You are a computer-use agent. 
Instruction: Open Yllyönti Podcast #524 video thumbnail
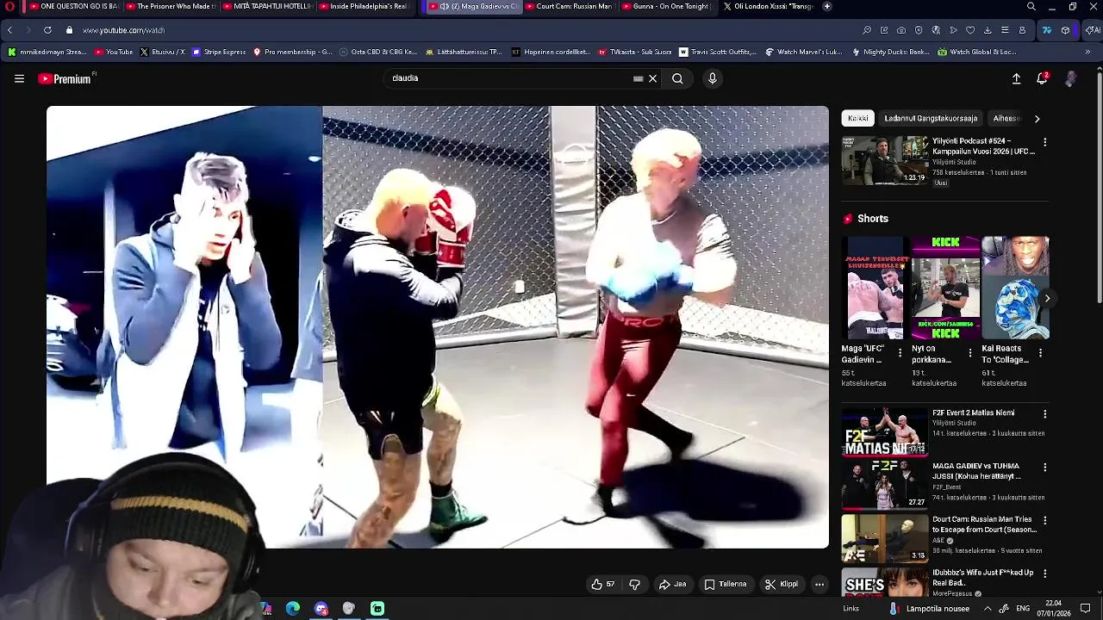coord(885,160)
